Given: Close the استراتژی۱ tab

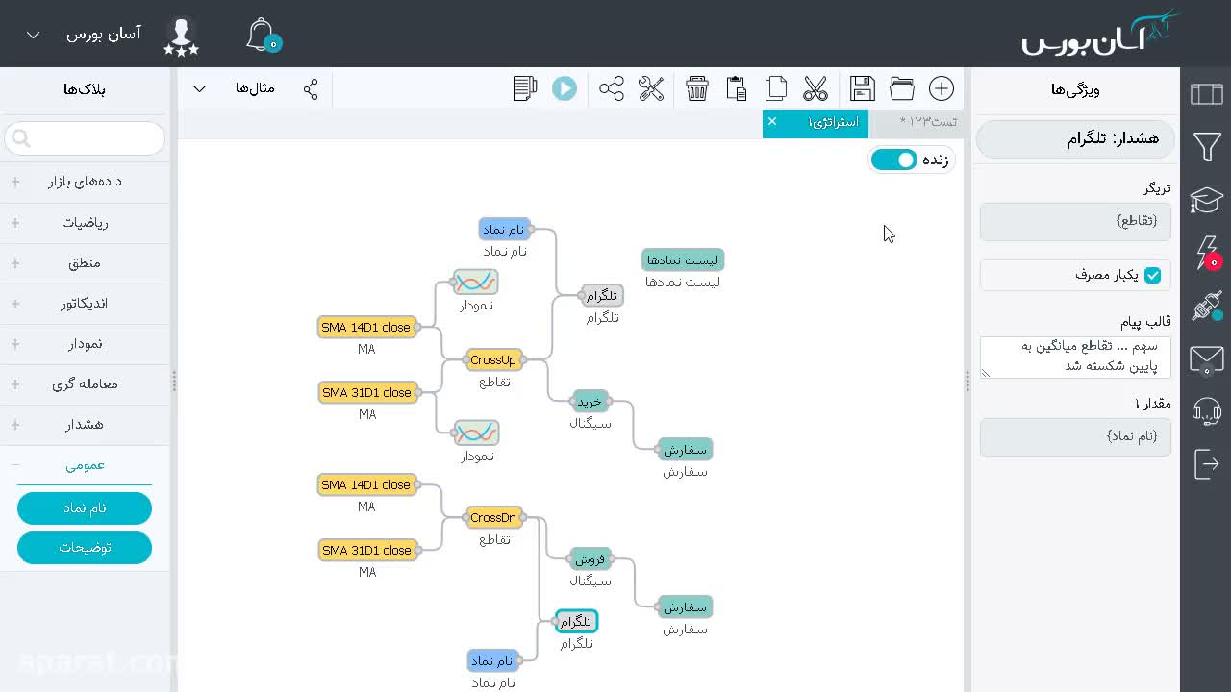Looking at the screenshot, I should tap(771, 121).
